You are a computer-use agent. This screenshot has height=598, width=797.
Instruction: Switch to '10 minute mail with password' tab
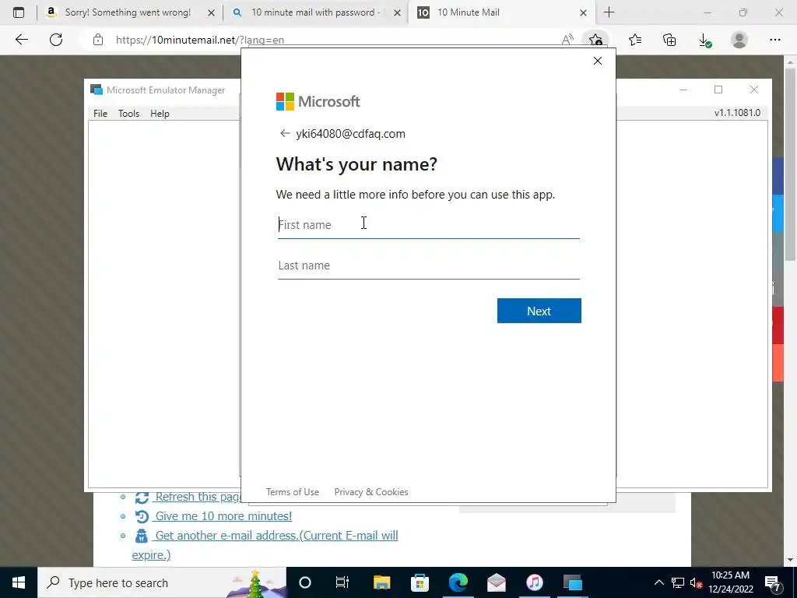click(315, 12)
